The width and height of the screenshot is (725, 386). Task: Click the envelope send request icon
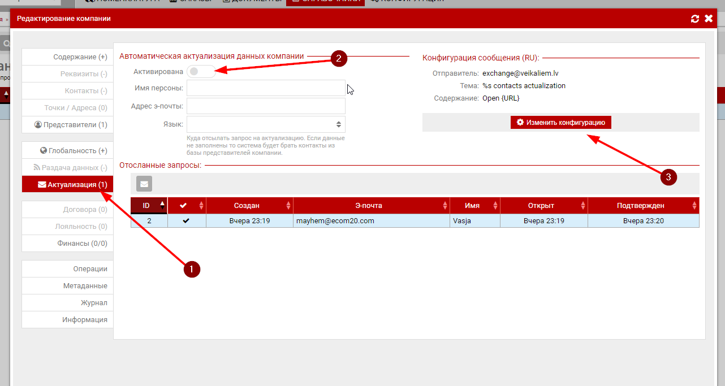[x=144, y=184]
